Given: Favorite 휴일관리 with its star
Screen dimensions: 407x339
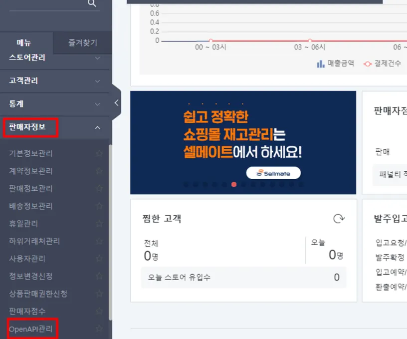Looking at the screenshot, I should tap(99, 223).
